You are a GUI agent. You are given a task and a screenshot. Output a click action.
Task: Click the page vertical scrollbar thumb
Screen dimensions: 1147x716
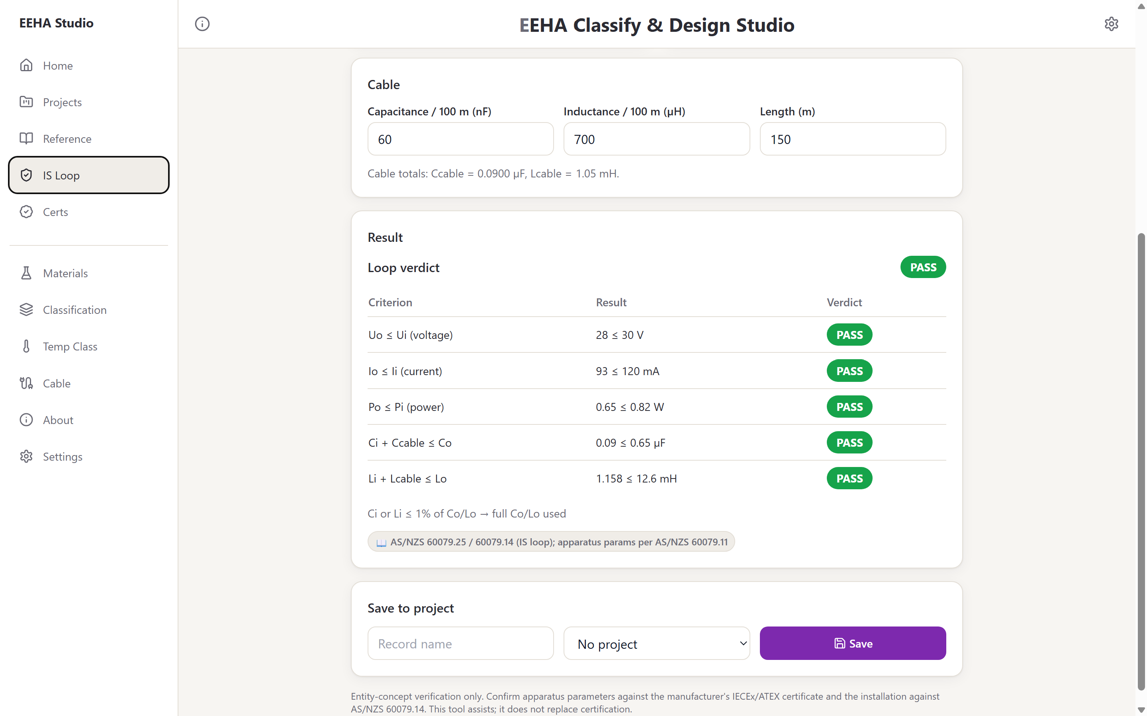tap(1141, 462)
